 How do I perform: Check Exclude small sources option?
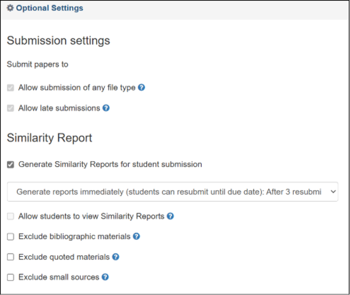pyautogui.click(x=10, y=278)
